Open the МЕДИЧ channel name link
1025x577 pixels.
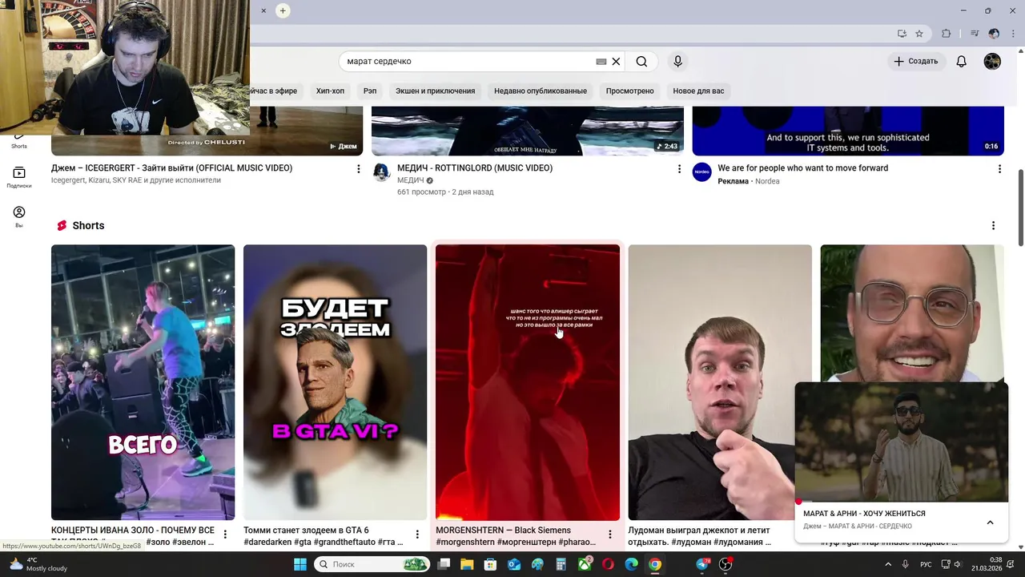coord(410,180)
